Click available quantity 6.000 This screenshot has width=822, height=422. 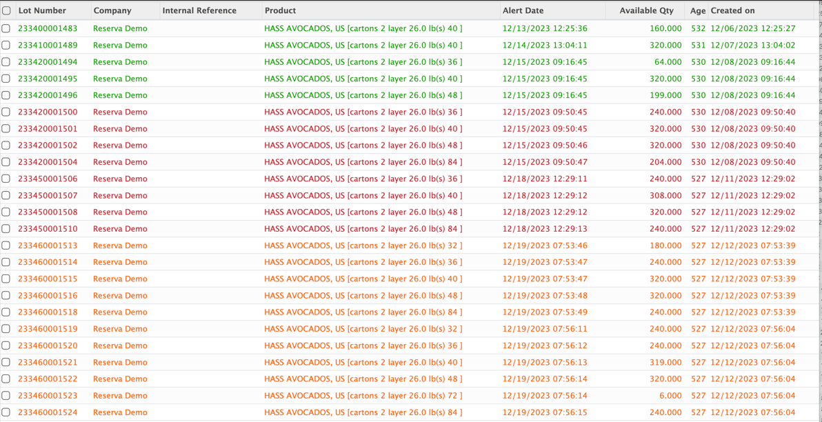pos(670,396)
